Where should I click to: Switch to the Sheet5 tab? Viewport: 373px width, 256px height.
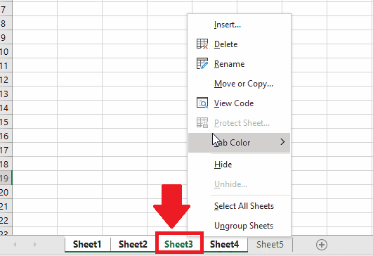[270, 244]
